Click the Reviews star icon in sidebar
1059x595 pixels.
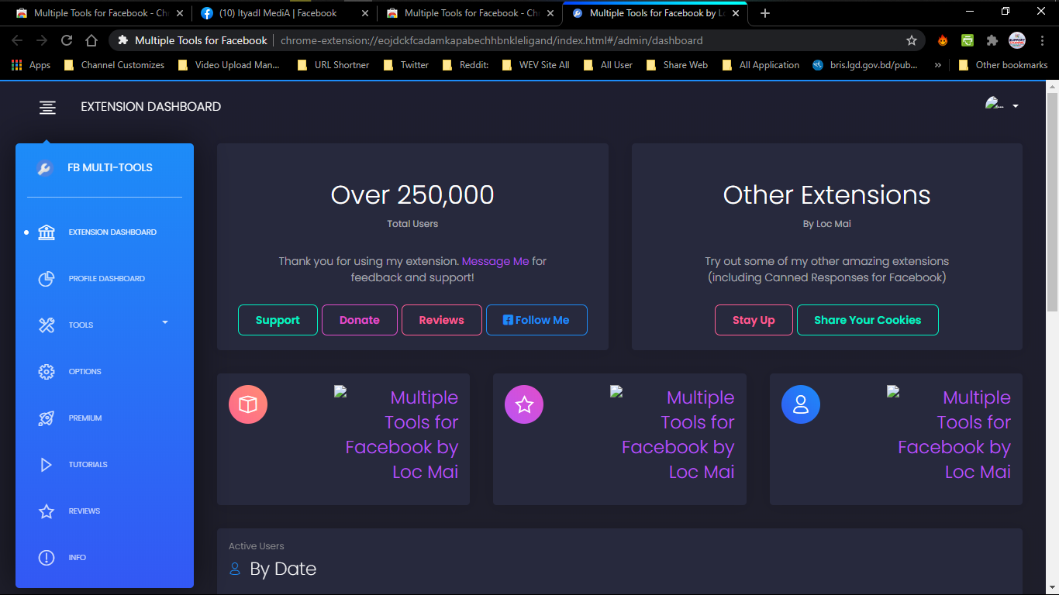pos(47,511)
